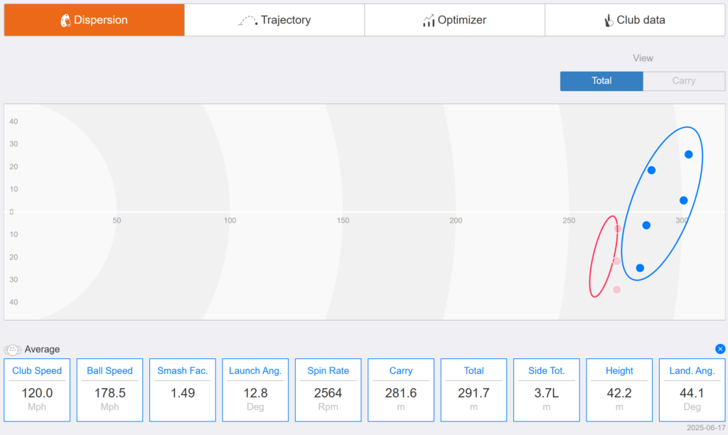Click the Land. Ang. data tile
The image size is (728, 435).
692,390
